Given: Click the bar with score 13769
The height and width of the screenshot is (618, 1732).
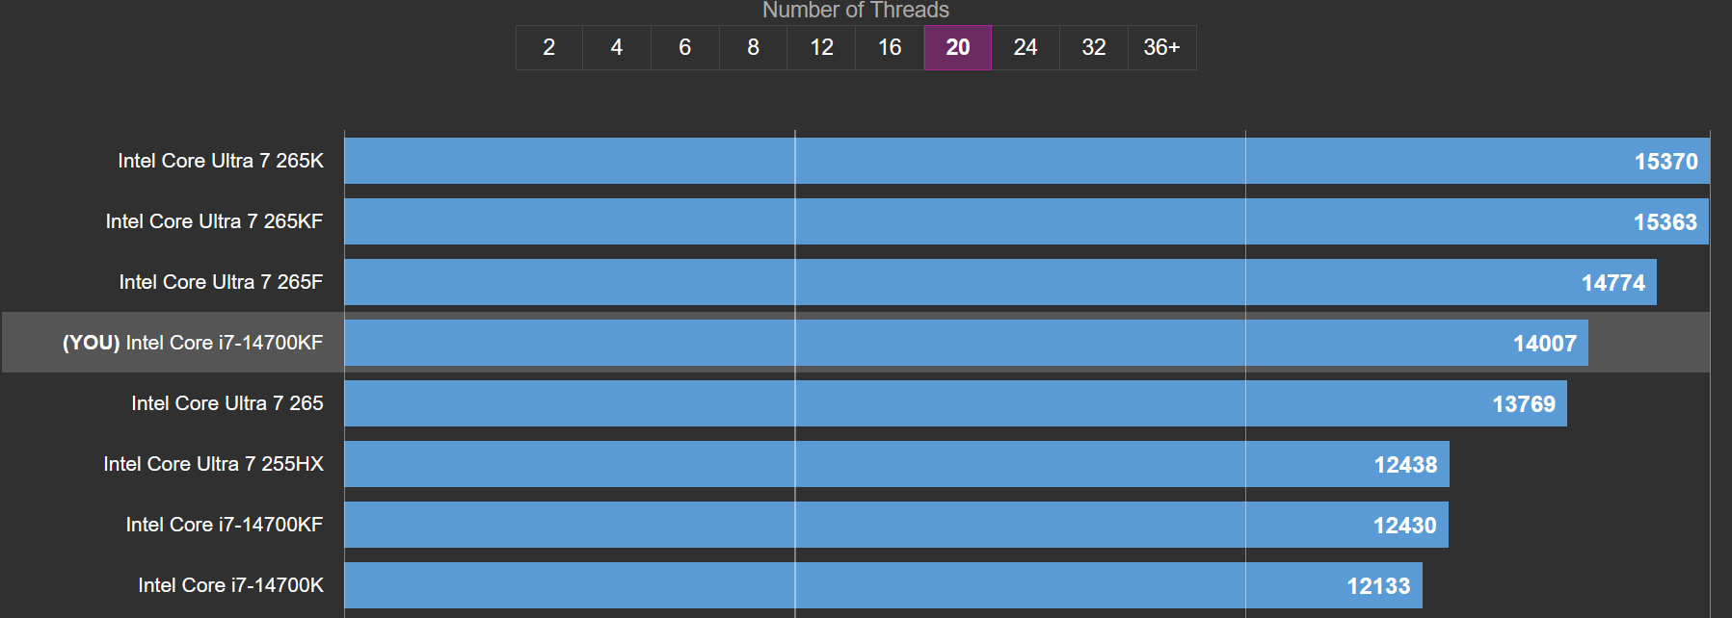Looking at the screenshot, I should pyautogui.click(x=955, y=403).
